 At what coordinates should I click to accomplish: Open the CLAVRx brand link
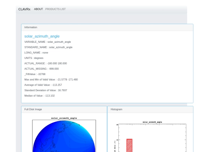point(24,9)
